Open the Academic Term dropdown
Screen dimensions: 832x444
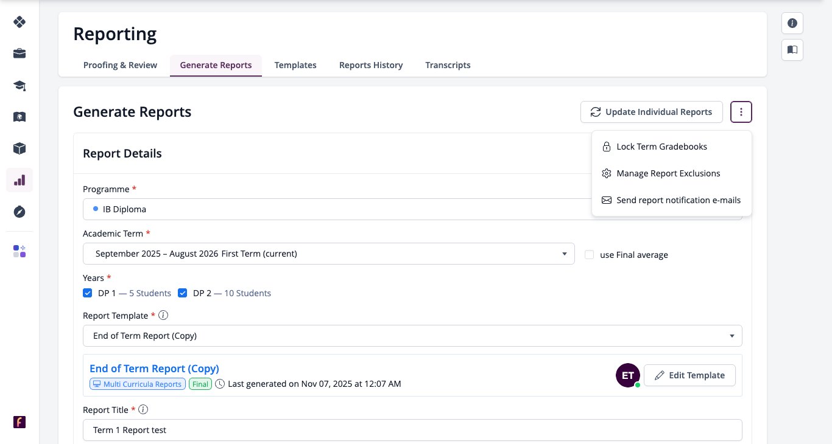pos(329,254)
